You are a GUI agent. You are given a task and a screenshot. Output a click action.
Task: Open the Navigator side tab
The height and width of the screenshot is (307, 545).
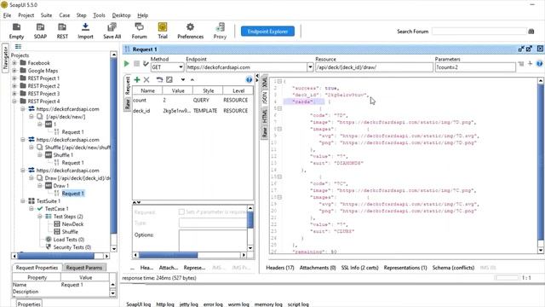[5, 58]
